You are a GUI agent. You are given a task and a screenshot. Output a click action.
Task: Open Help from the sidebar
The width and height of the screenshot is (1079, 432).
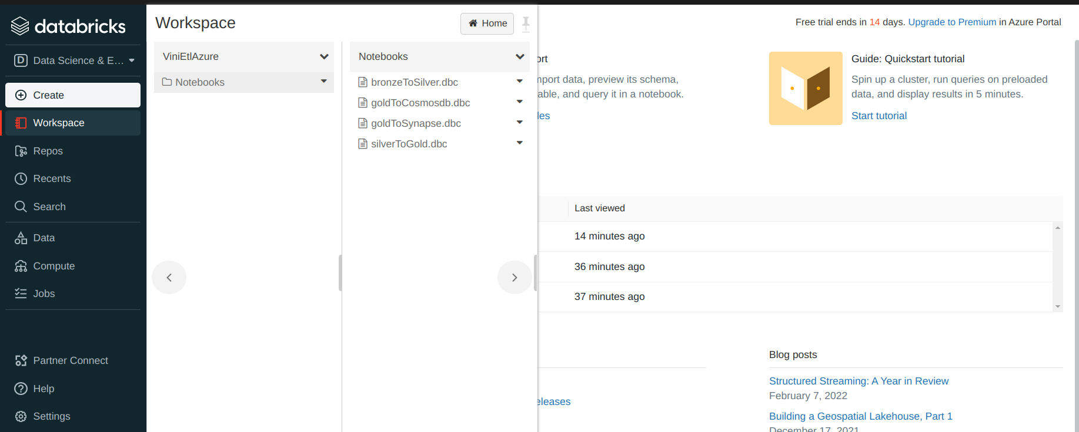click(x=73, y=389)
